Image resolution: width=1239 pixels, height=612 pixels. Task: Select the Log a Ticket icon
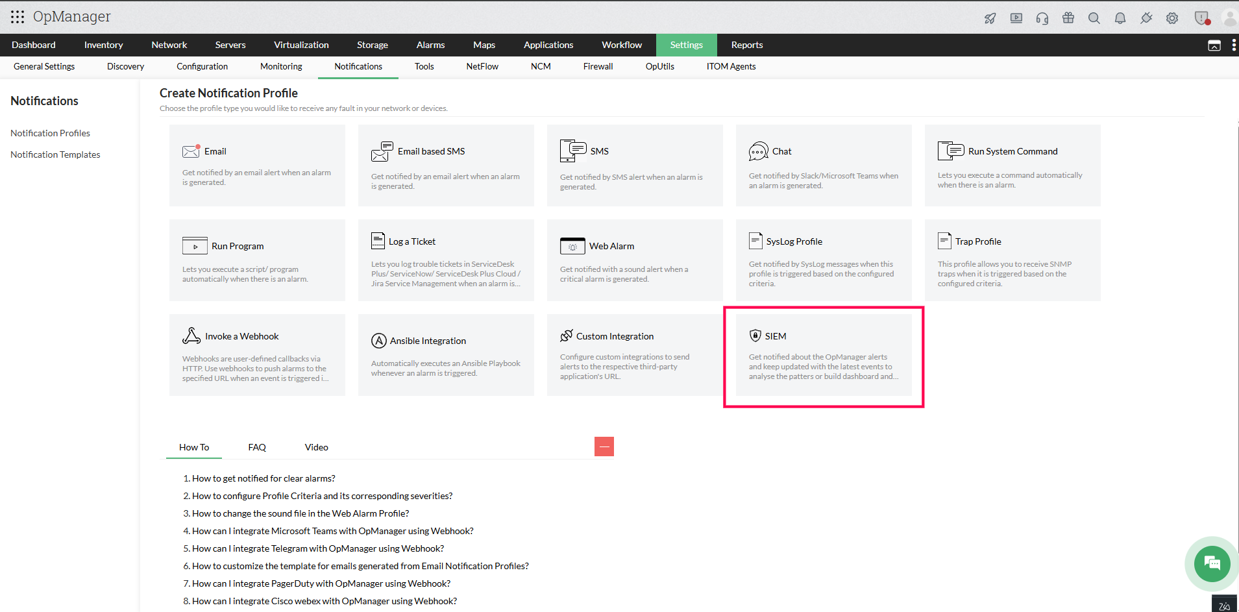pyautogui.click(x=378, y=241)
